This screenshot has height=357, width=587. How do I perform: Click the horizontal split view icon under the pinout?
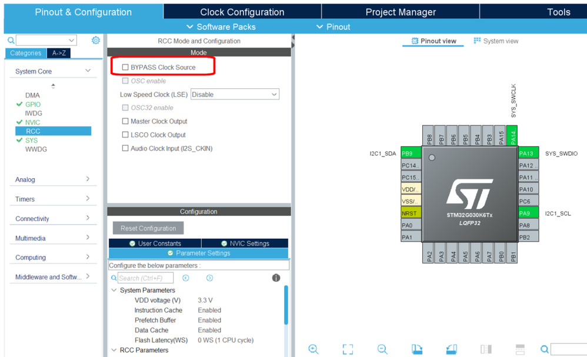tap(520, 349)
